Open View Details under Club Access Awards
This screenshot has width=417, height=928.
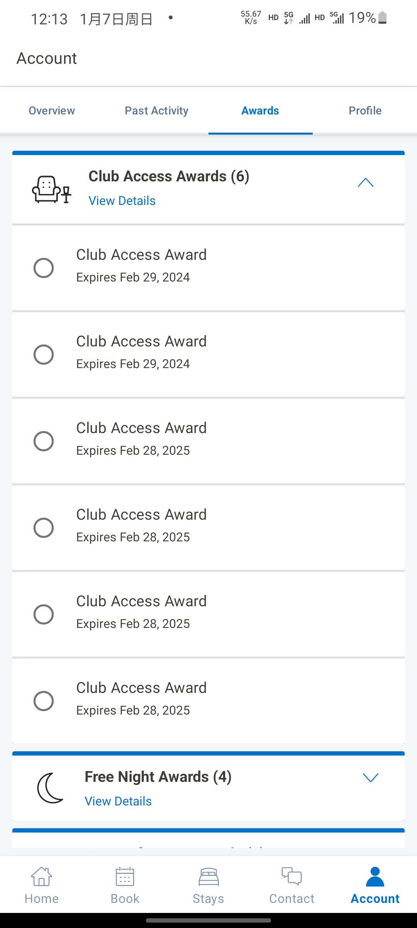[122, 201]
